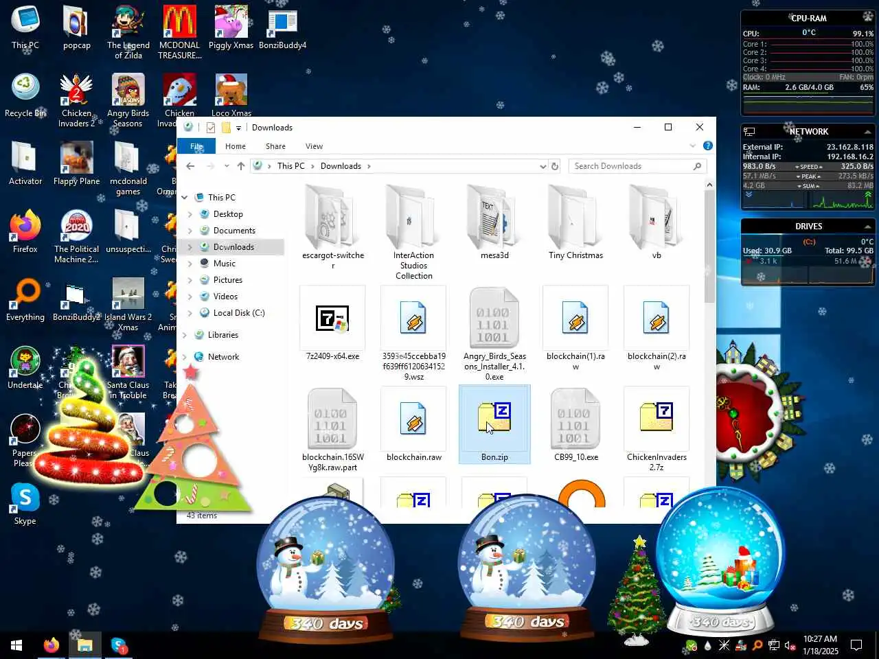
Task: Select the blockchain.raw file
Action: [x=413, y=424]
